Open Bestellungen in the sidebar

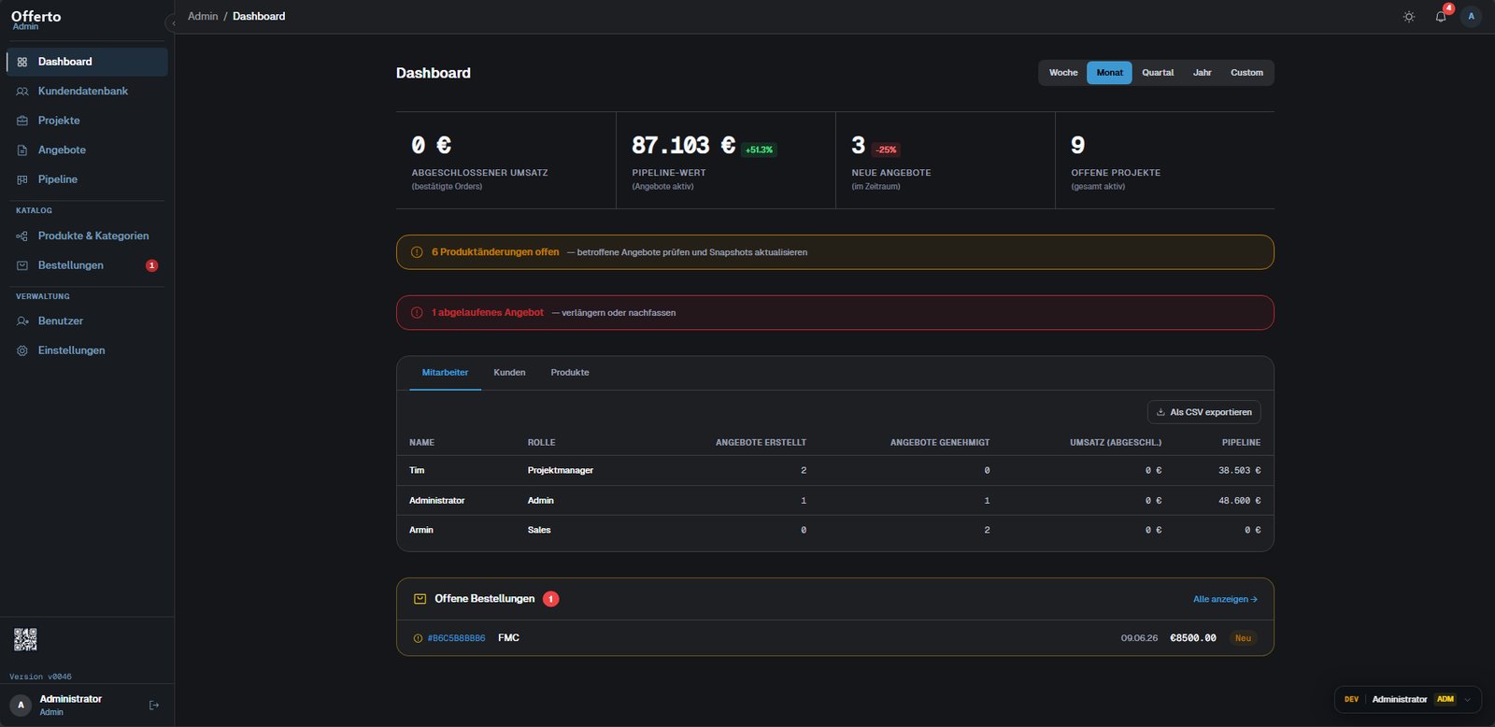pyautogui.click(x=87, y=265)
